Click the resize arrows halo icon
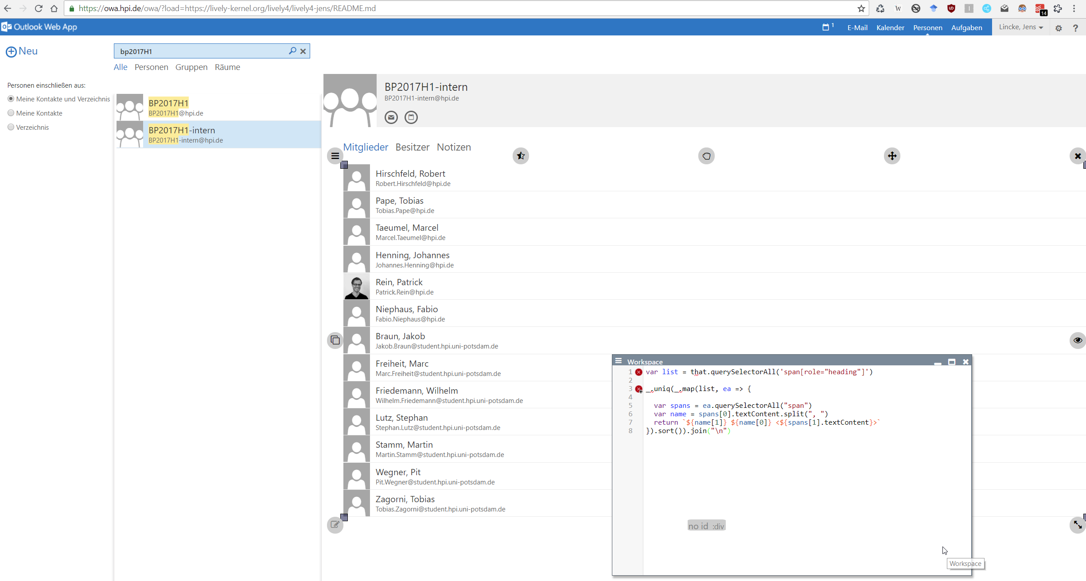The image size is (1086, 581). tap(1077, 525)
